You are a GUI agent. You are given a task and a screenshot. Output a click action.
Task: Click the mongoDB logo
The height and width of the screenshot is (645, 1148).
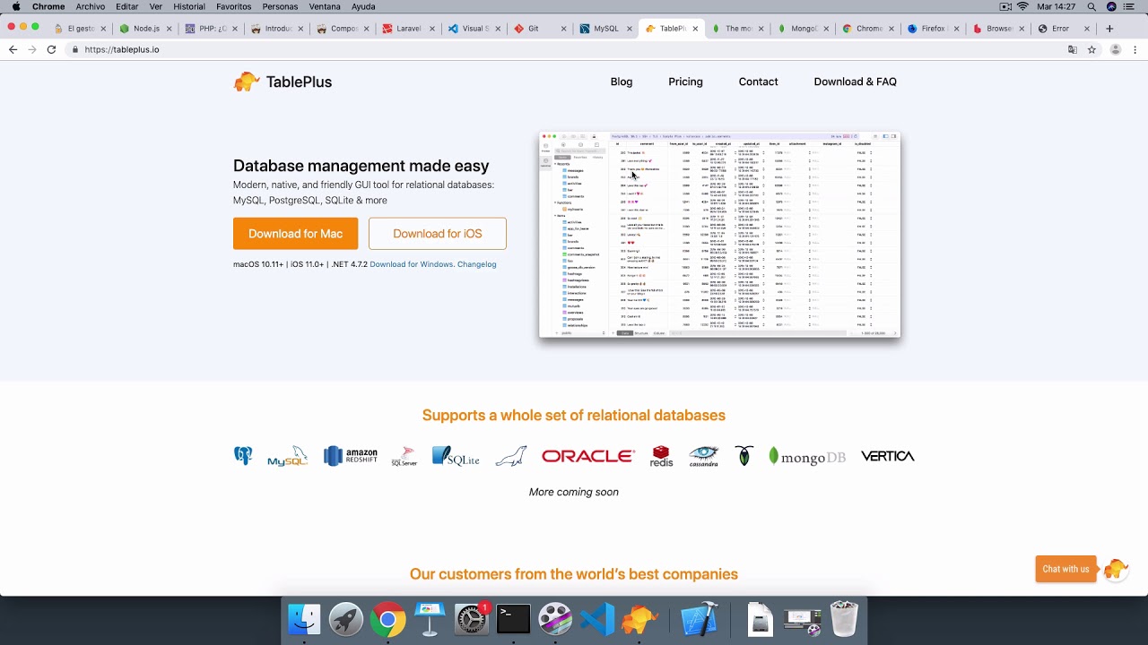pyautogui.click(x=807, y=456)
